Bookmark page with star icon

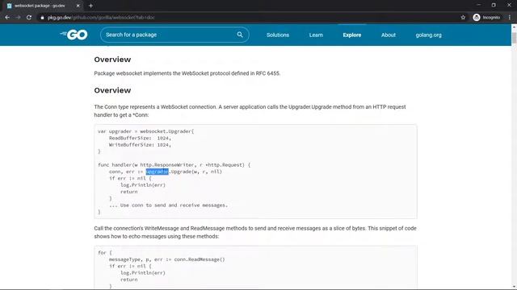(463, 18)
